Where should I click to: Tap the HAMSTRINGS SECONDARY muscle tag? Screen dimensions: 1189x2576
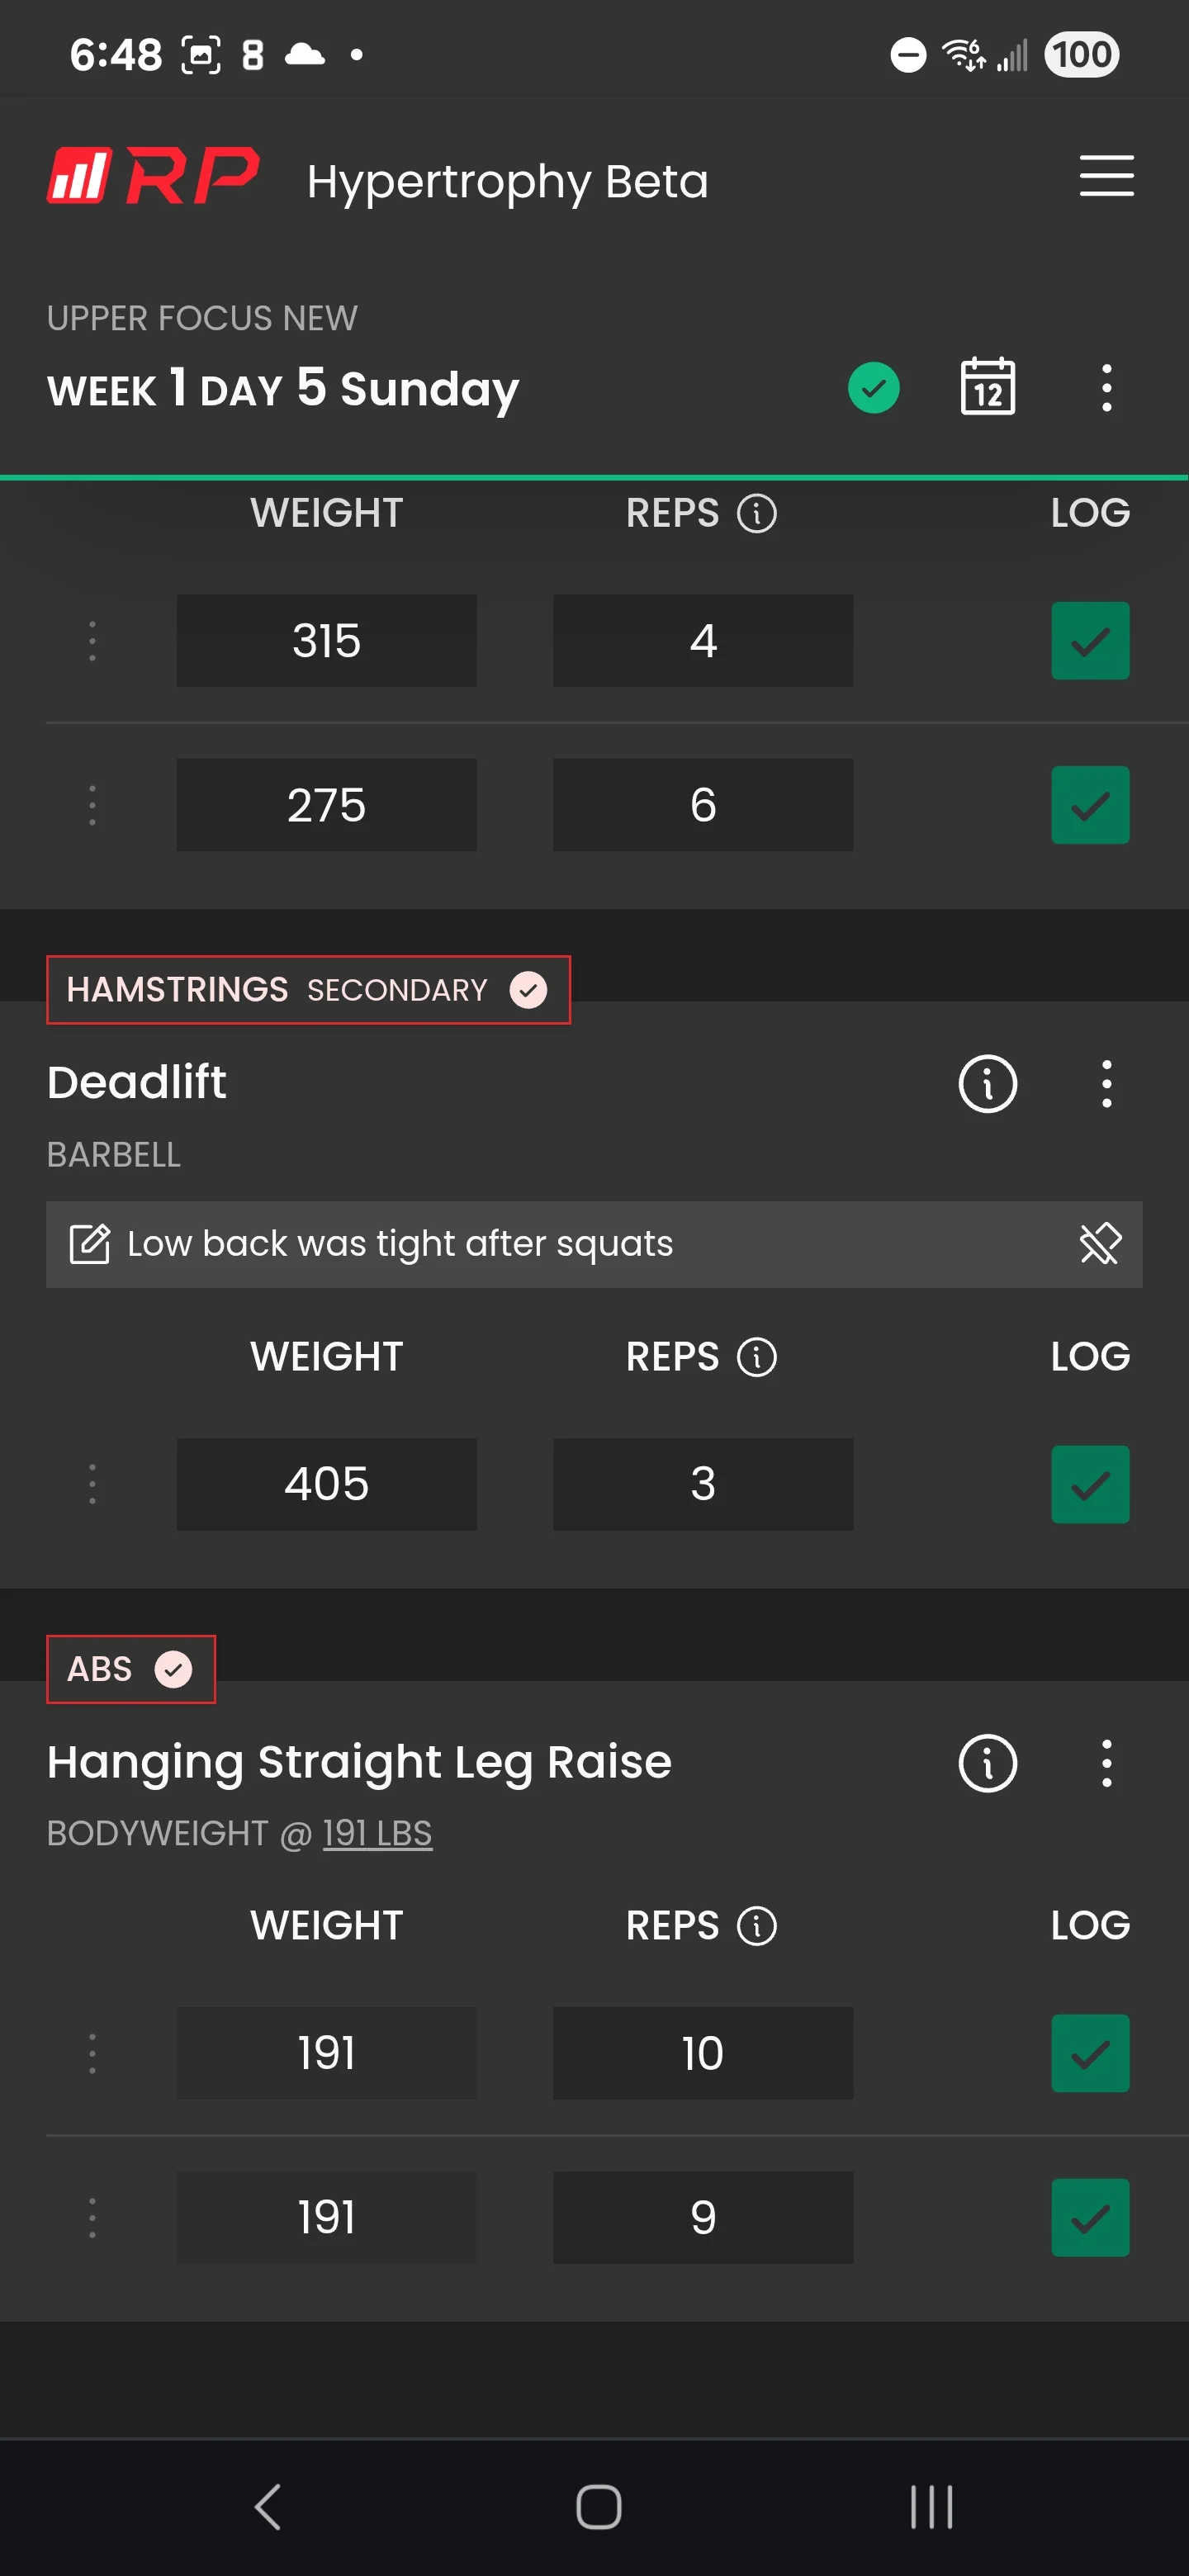click(308, 990)
